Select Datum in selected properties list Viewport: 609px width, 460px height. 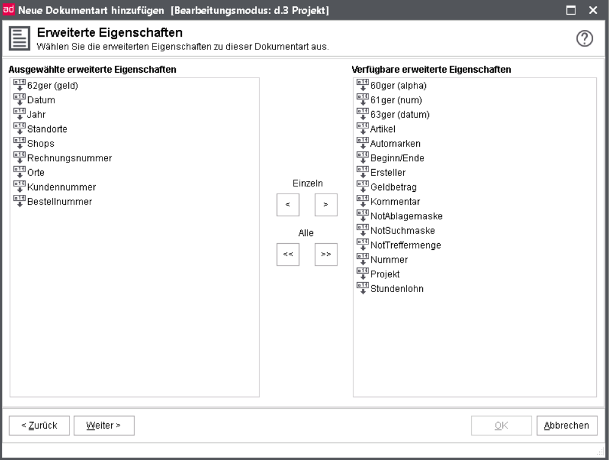[41, 100]
